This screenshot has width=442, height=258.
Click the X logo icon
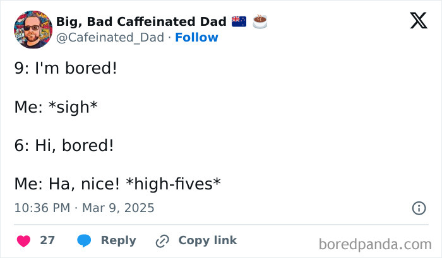[x=418, y=21]
